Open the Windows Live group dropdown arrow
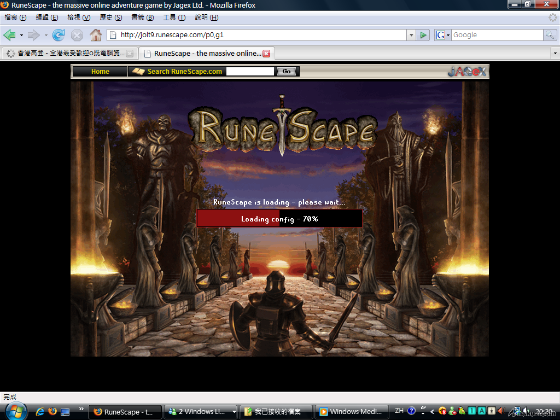 pos(234,412)
